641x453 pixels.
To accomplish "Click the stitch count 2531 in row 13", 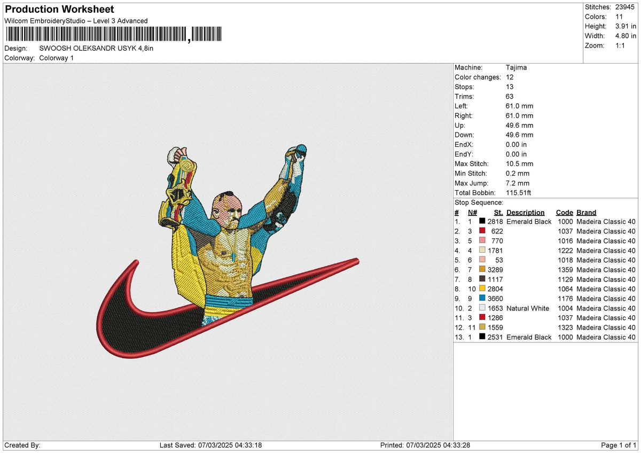I will pyautogui.click(x=495, y=337).
